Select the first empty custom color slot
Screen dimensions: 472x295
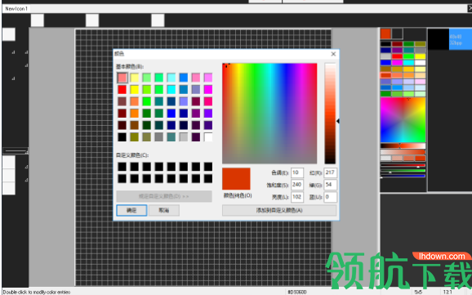pos(122,167)
